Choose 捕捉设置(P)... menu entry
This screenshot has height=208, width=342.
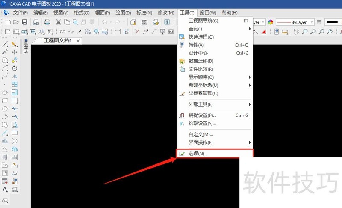215,116
